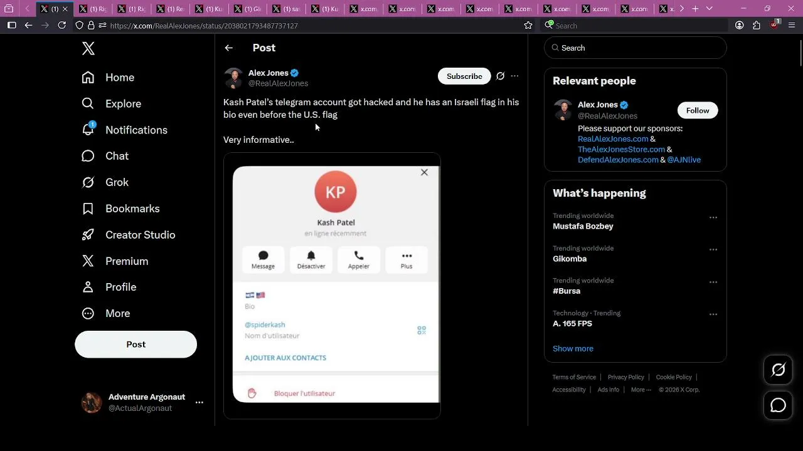Click the browser back arrow button

coord(28,25)
